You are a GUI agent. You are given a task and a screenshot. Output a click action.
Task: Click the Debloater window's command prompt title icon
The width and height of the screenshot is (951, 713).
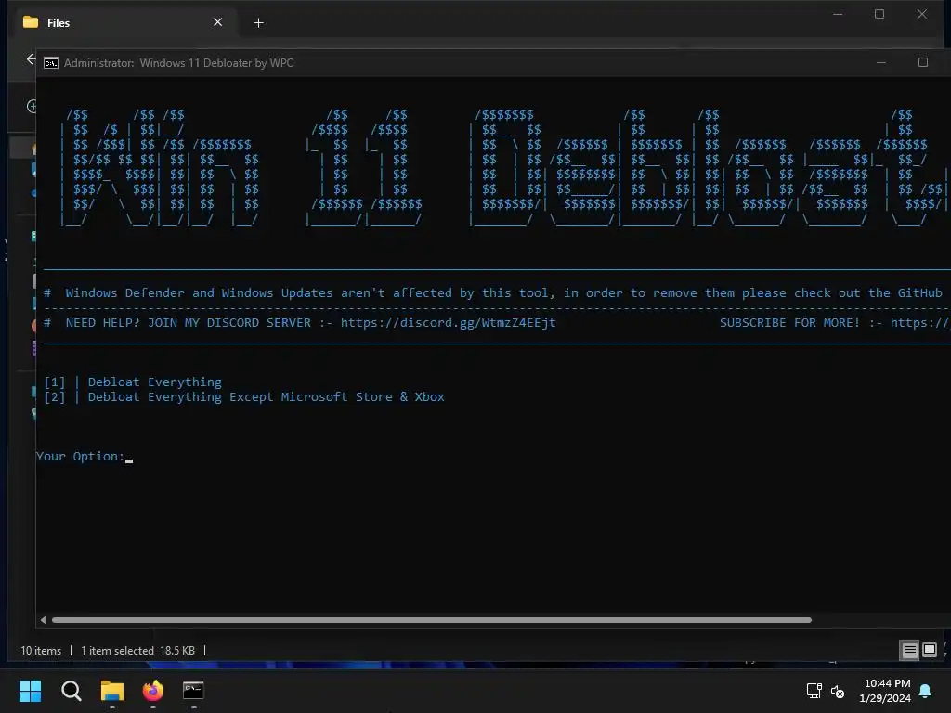[x=51, y=63]
